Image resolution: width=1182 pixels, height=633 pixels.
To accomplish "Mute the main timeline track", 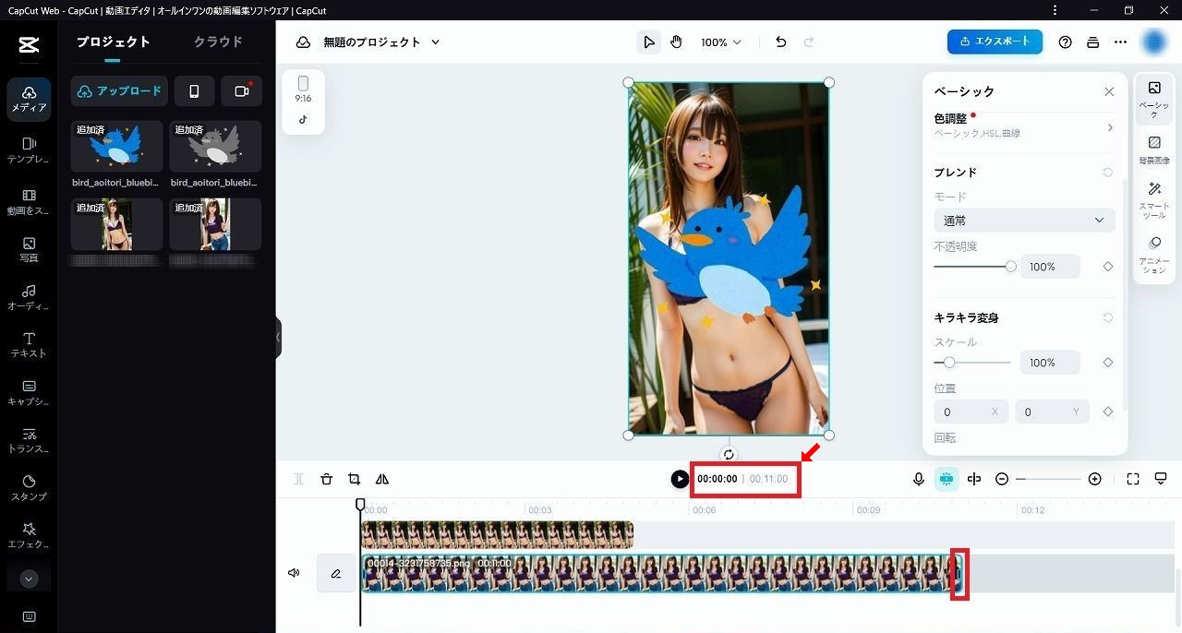I will (x=294, y=573).
